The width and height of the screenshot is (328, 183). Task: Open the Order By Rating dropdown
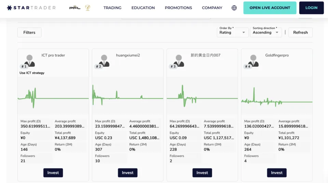[x=232, y=32]
